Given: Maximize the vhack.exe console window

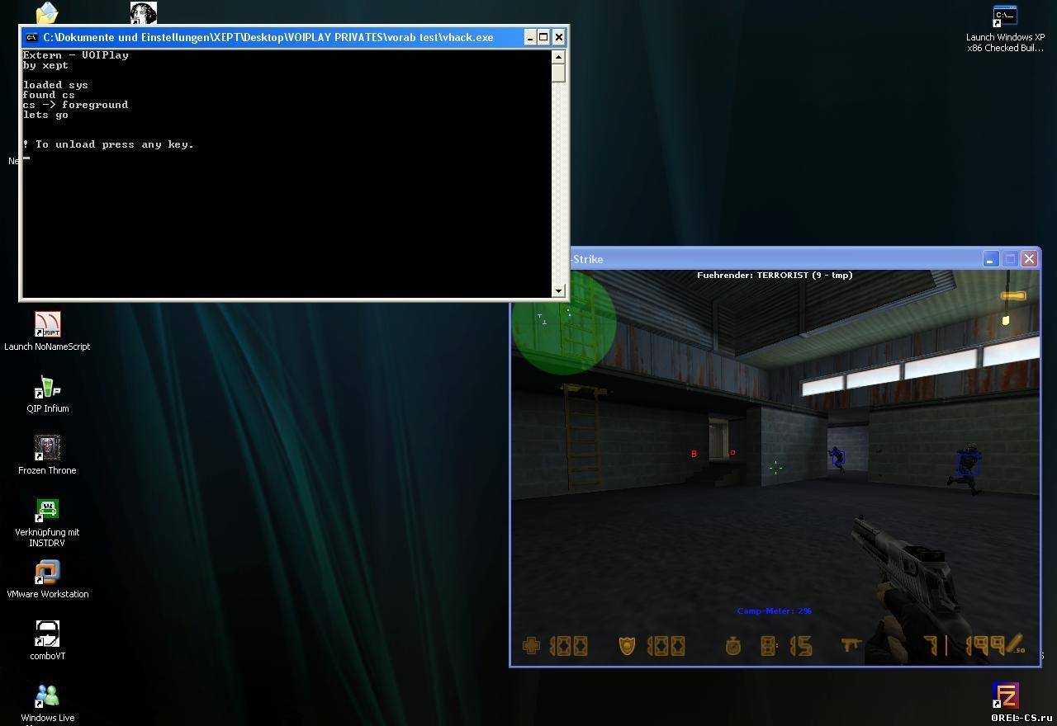Looking at the screenshot, I should 543,37.
